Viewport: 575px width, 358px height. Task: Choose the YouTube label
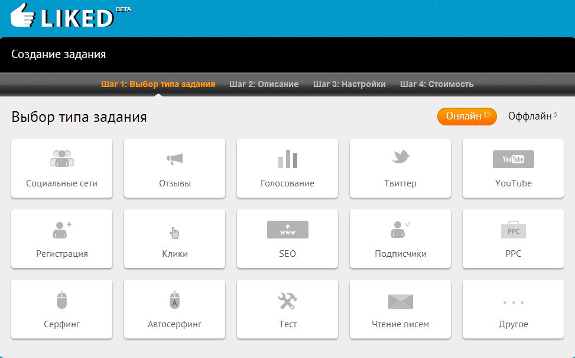tap(514, 183)
